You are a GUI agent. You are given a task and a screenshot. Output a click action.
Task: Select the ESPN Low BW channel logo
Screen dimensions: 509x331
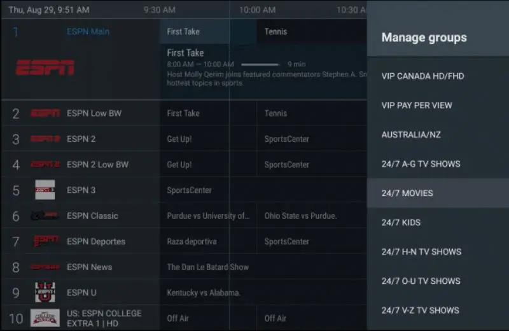tap(45, 113)
